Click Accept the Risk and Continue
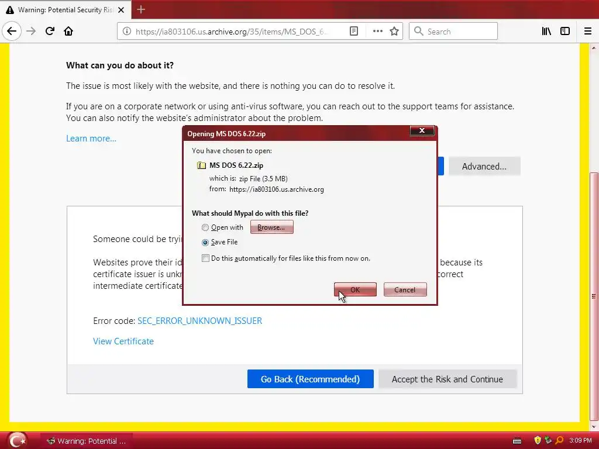599x449 pixels. click(447, 379)
